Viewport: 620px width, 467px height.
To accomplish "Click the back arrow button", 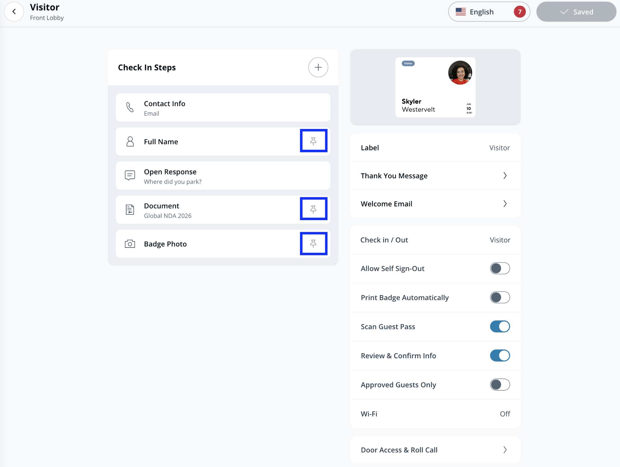I will pos(14,12).
